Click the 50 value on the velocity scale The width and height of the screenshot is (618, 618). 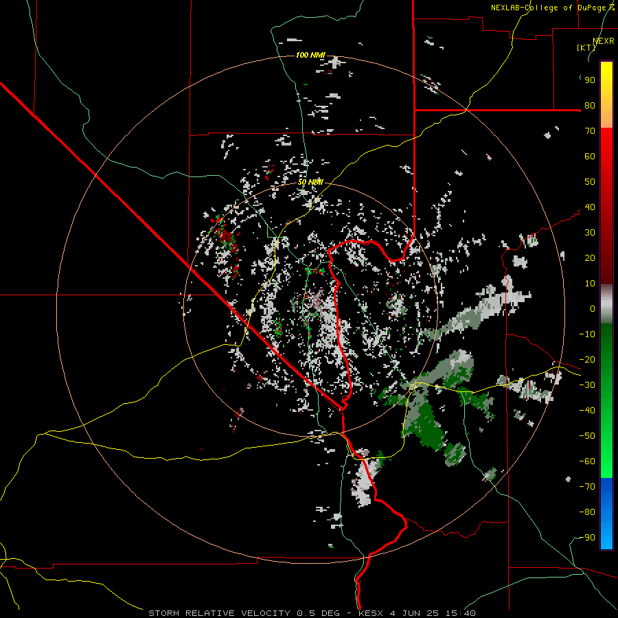(x=590, y=182)
